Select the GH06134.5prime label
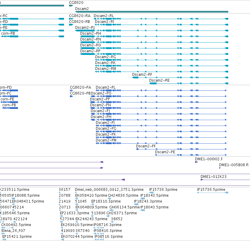The width and height of the screenshot is (250, 241). click(125, 208)
